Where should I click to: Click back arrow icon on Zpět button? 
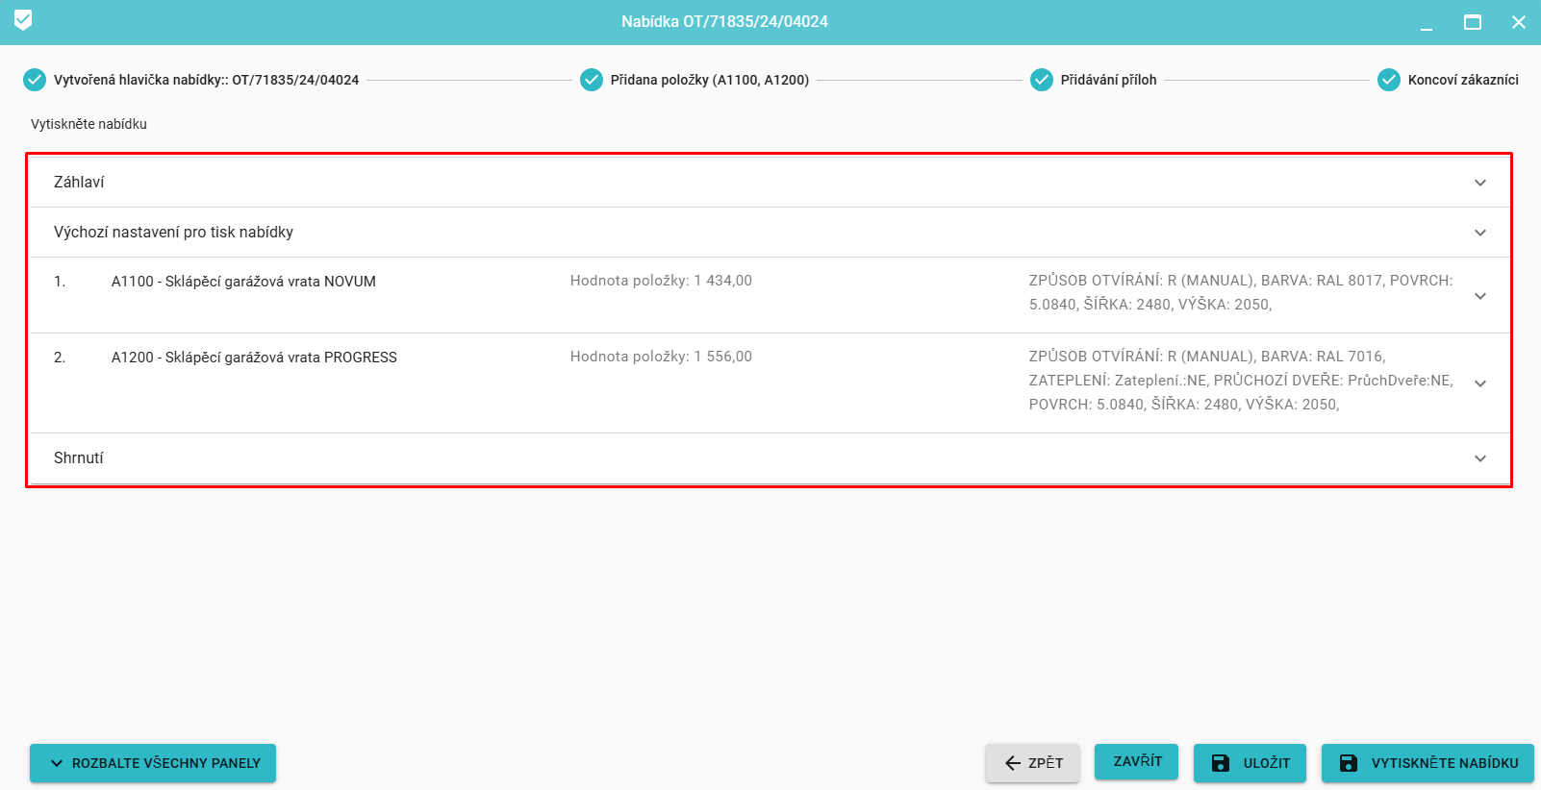tap(1012, 763)
